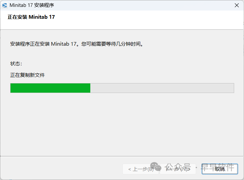244x180 pixels.
Task: Click empty gray area below the progress bar
Action: 122,124
